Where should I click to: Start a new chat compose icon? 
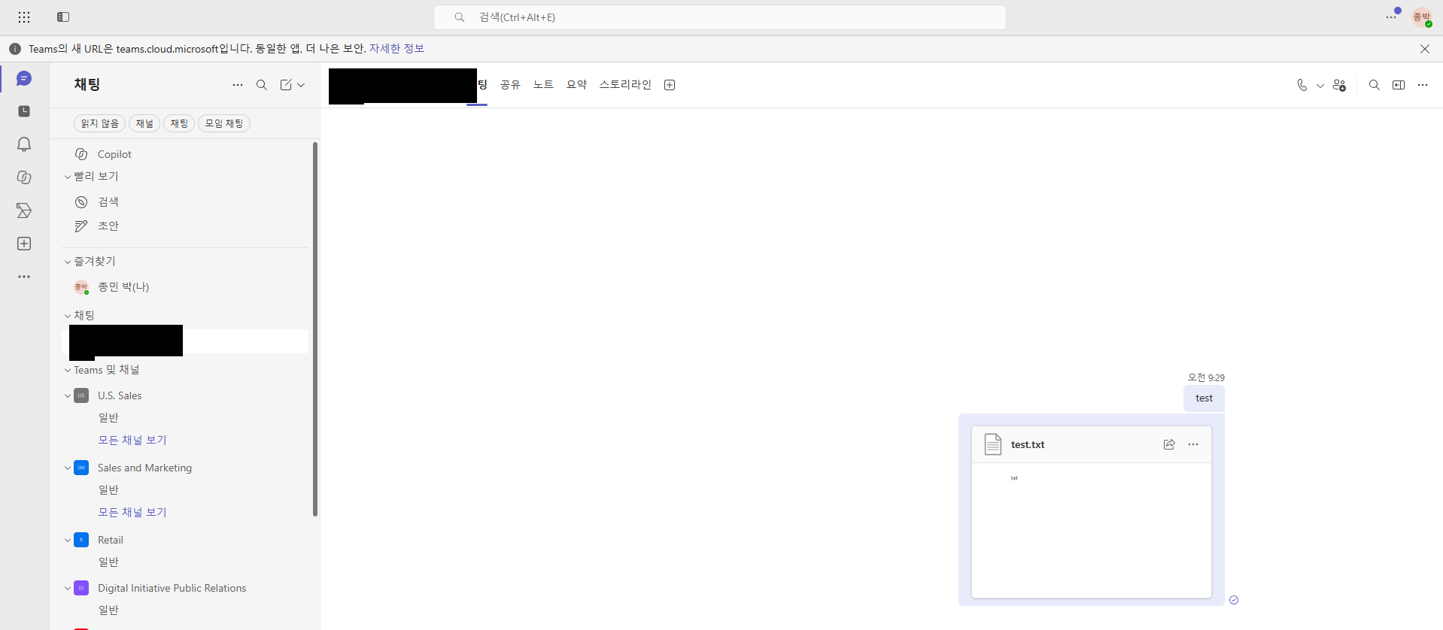286,85
